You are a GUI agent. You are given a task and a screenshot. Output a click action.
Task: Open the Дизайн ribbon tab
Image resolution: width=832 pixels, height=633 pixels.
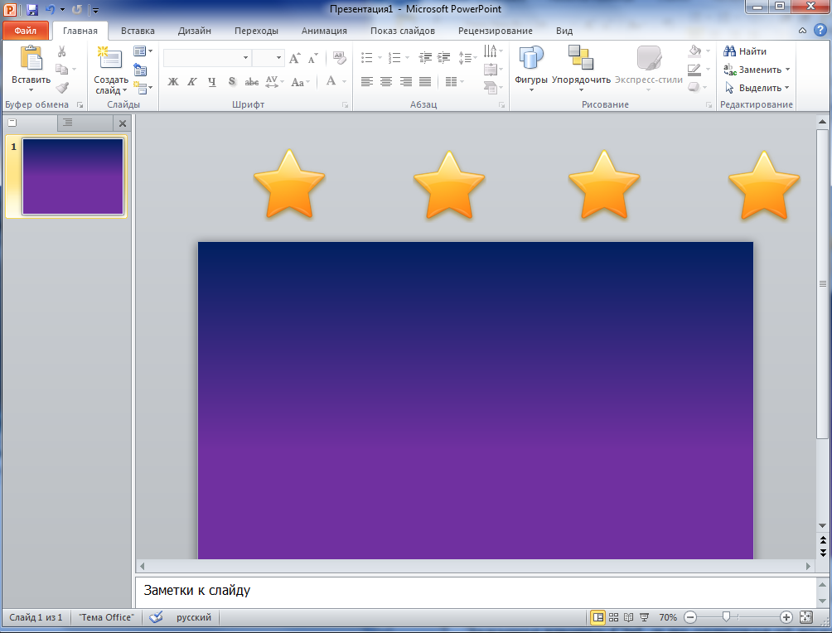194,31
